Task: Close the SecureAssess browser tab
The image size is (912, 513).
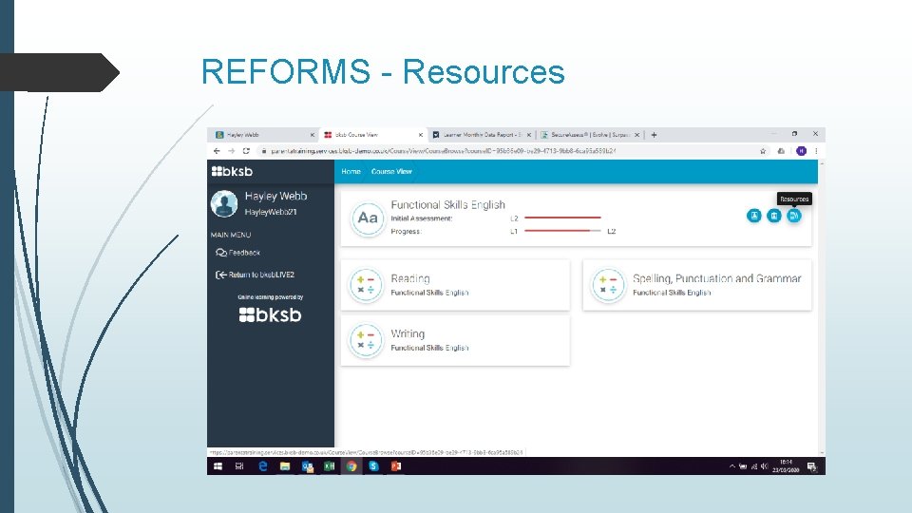Action: point(636,135)
